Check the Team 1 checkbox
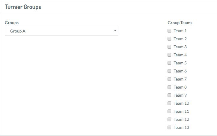This screenshot has height=136, width=217. pyautogui.click(x=169, y=31)
